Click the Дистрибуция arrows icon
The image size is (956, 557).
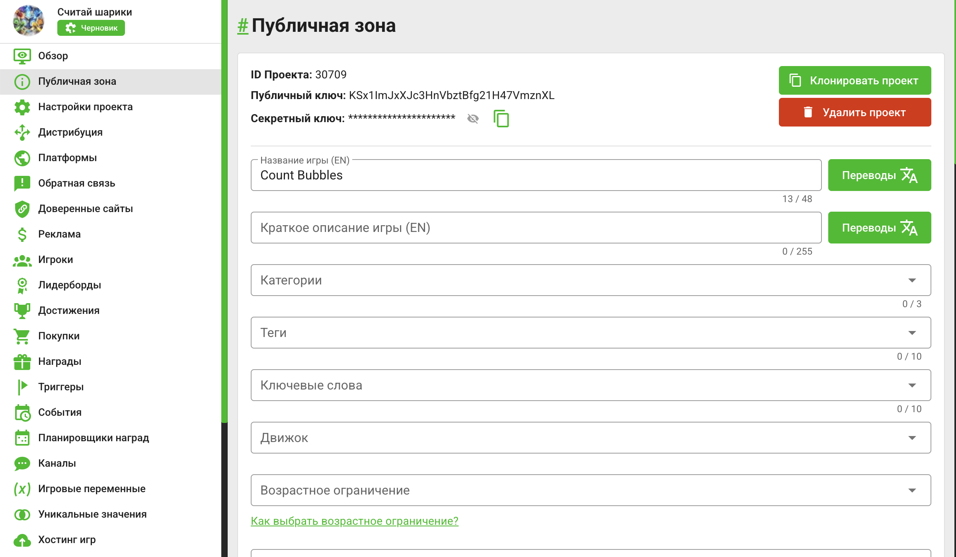[22, 132]
